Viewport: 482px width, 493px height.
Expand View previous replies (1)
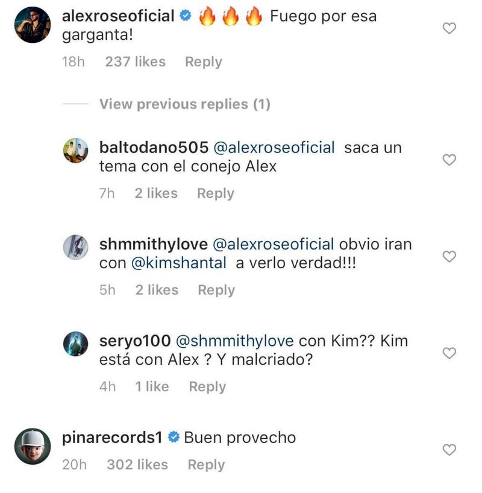click(x=184, y=104)
